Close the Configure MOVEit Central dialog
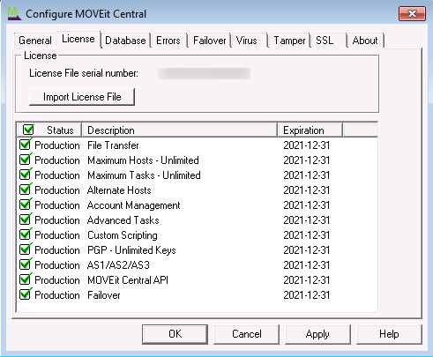 point(412,13)
